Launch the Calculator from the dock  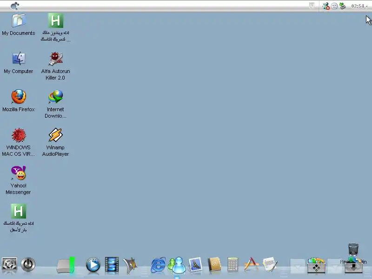pos(232,264)
